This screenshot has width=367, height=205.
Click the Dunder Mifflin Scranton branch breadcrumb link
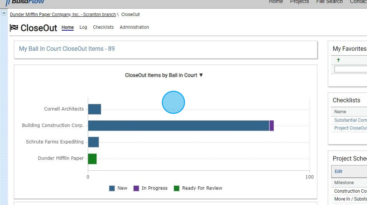[x=63, y=15]
